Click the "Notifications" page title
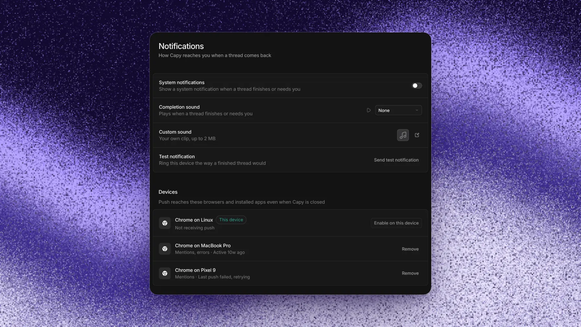This screenshot has height=327, width=581. [x=181, y=46]
